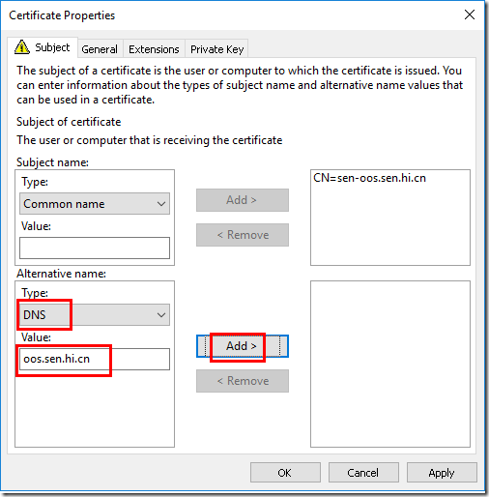Click the disabled subject name Add button
This screenshot has width=489, height=497.
pos(243,200)
